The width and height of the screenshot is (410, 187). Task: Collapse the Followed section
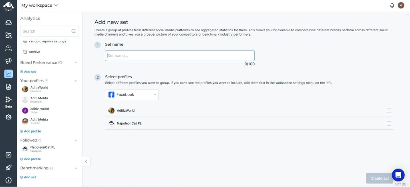76,141
